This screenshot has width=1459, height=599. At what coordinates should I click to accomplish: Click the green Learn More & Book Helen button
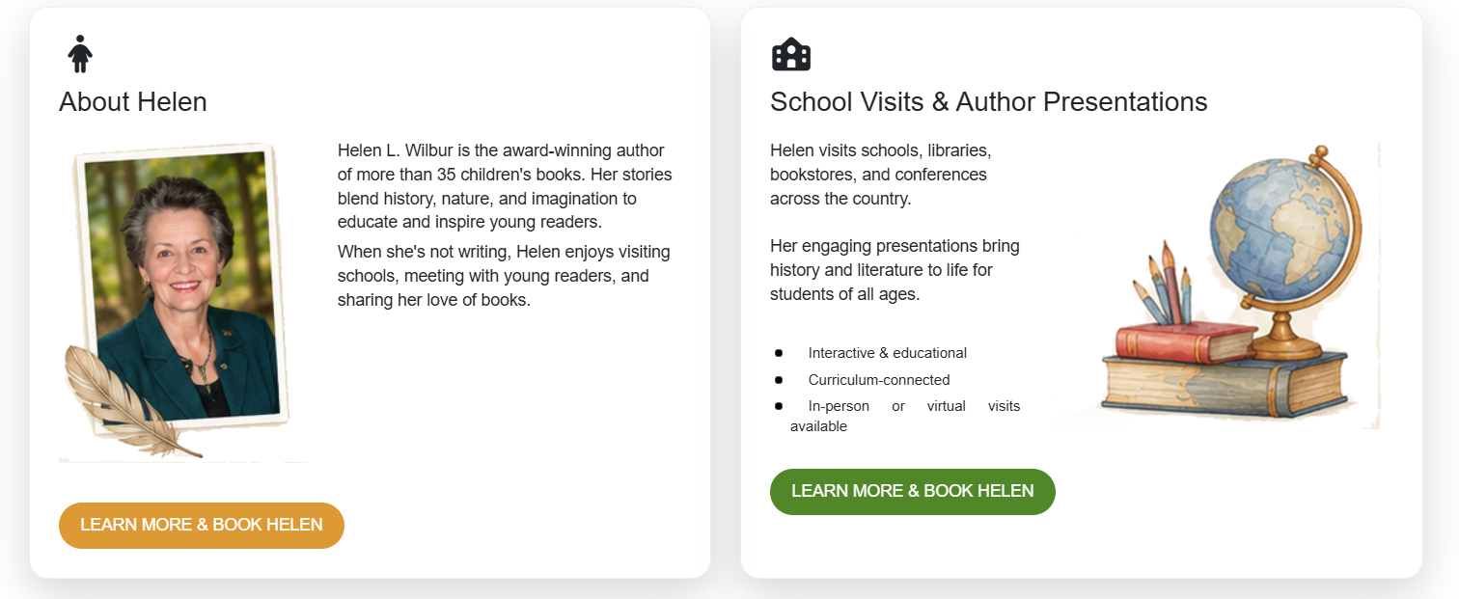(913, 492)
